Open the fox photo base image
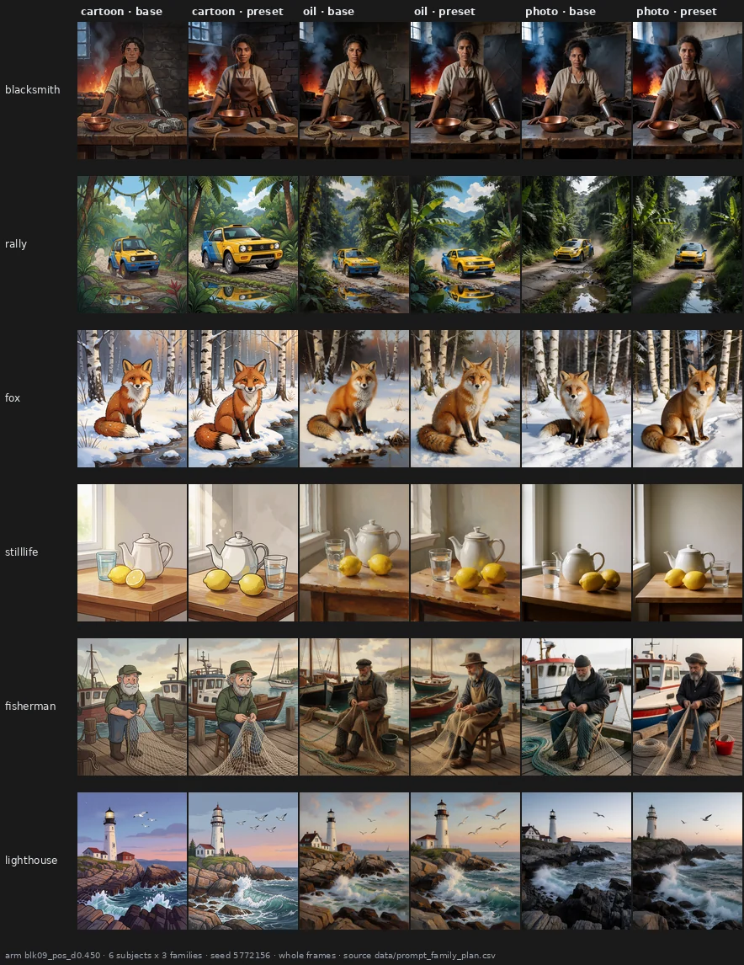 577,399
